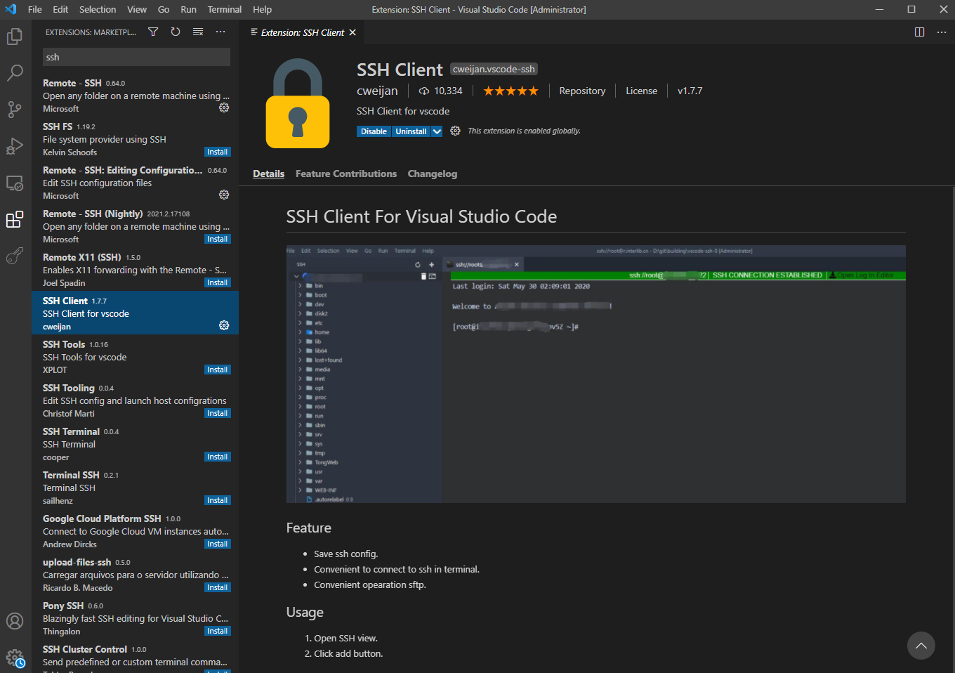
Task: Disable the SSH Client extension
Action: pos(374,131)
